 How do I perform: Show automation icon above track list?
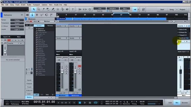tap(42, 15)
